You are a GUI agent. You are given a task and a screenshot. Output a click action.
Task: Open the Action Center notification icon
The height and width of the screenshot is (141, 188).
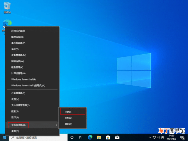point(182,138)
